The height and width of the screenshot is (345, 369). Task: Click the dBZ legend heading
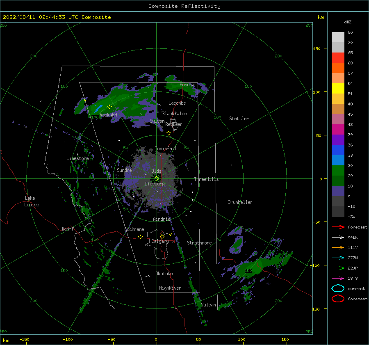(348, 22)
